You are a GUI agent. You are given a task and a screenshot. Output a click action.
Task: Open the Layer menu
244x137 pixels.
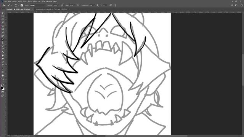click(x=20, y=2)
